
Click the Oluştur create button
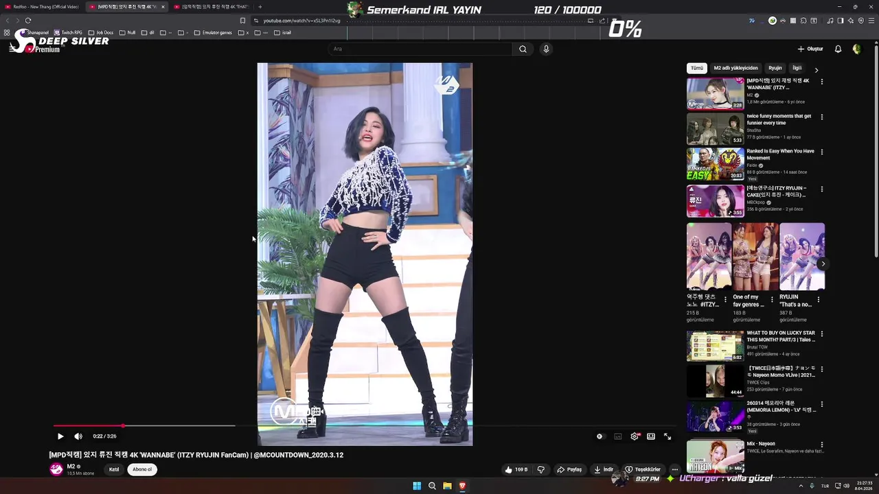(810, 49)
